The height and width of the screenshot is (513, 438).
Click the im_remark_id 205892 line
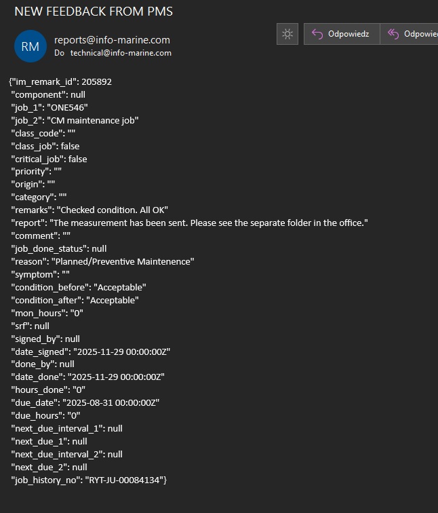click(x=61, y=82)
